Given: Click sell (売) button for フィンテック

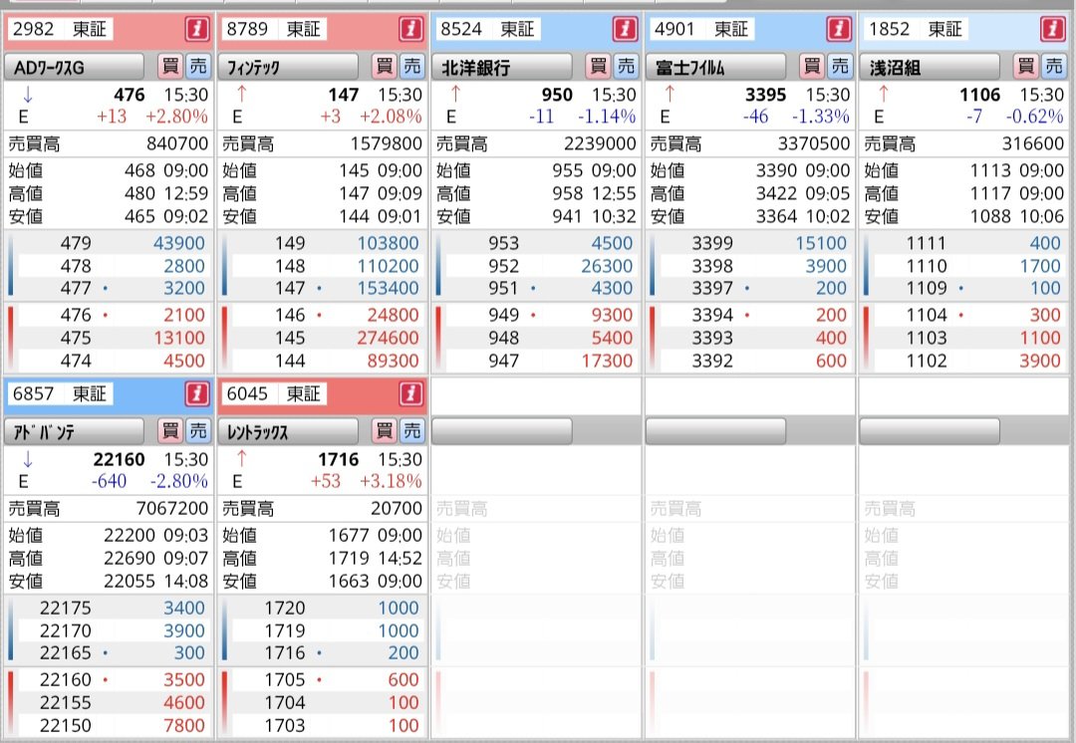Looking at the screenshot, I should 412,67.
